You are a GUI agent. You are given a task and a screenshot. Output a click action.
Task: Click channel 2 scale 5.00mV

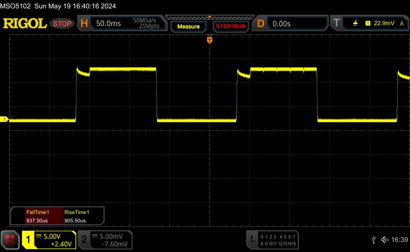pos(111,236)
